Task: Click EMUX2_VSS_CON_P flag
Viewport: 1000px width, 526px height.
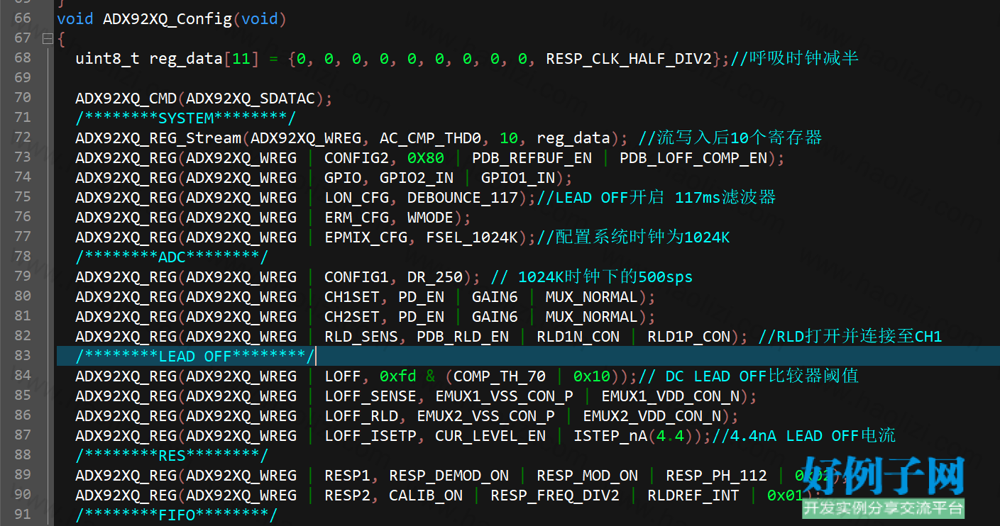Action: tap(485, 415)
